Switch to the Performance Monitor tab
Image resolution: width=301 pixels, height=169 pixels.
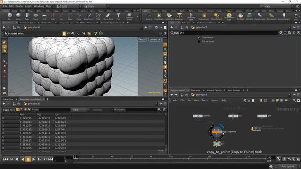tap(206, 23)
